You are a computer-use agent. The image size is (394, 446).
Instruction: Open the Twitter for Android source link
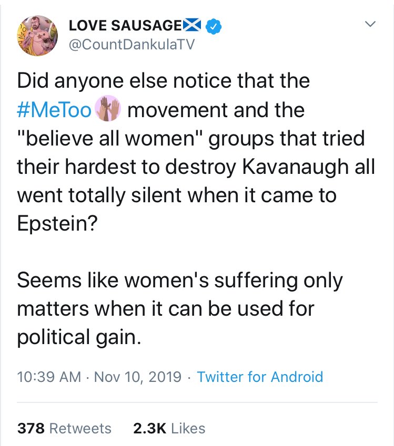260,377
